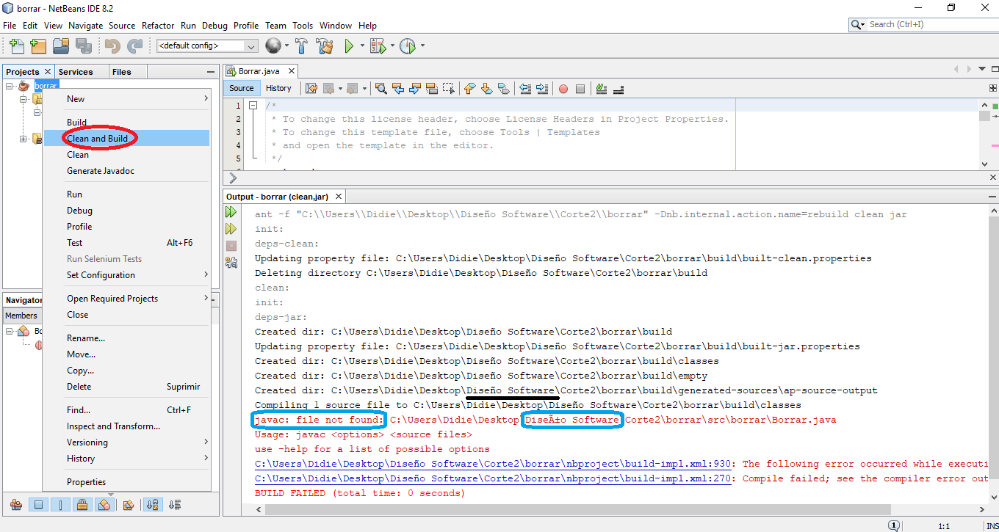Click the New File toolbar icon
Viewport: 999px width, 532px height.
point(16,46)
